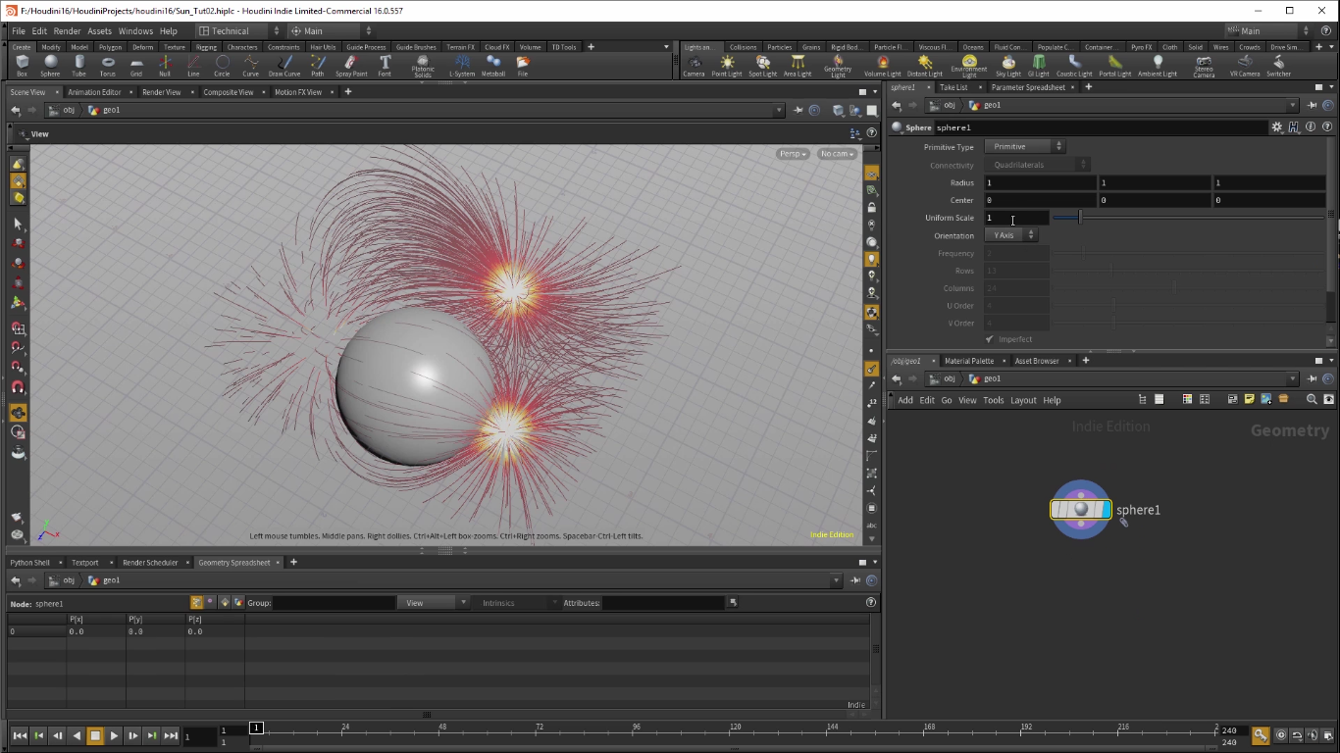Screen dimensions: 1340x753
Task: Open the Orientation Y Axis dropdown
Action: (1010, 235)
